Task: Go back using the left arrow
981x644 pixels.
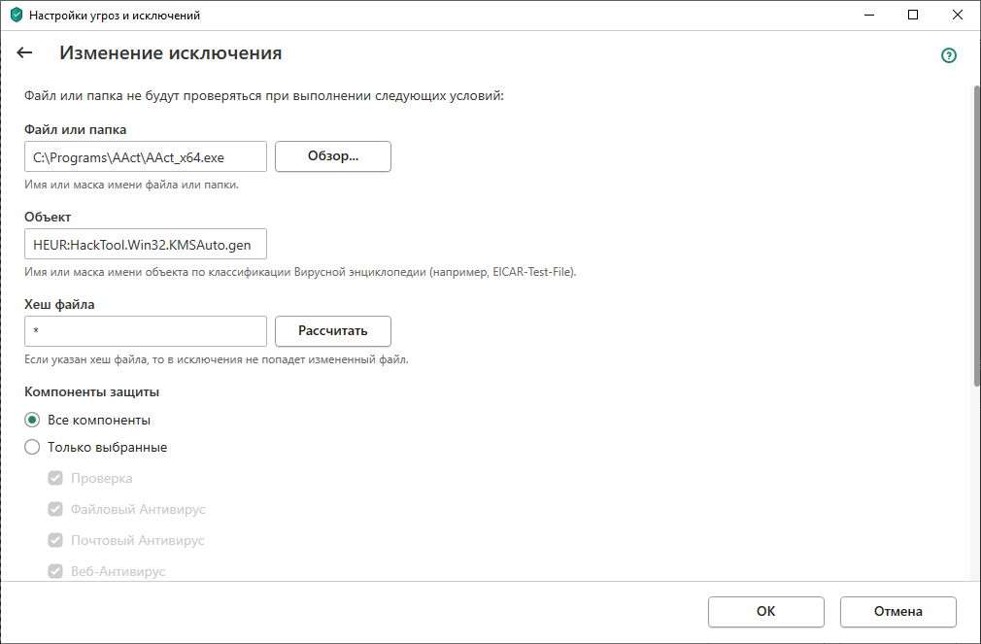Action: pos(25,53)
